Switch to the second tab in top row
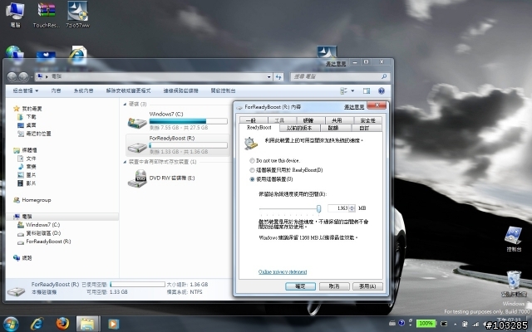 279,120
